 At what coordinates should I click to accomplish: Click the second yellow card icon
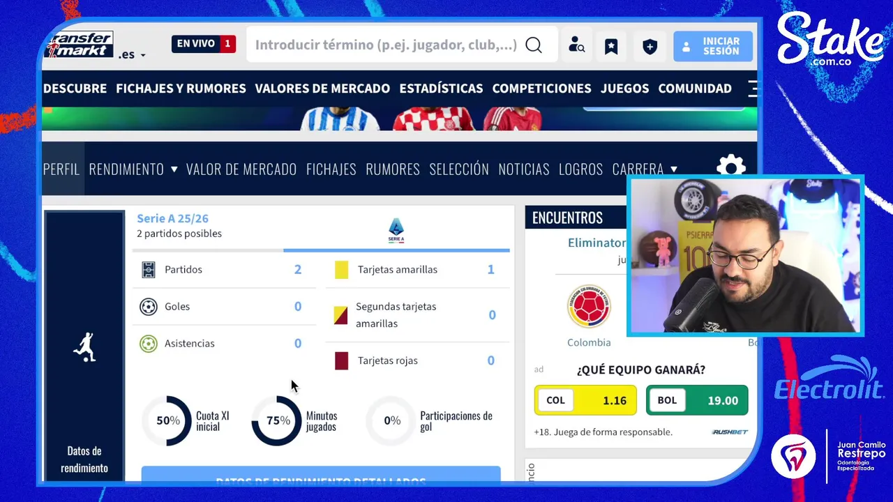[340, 315]
